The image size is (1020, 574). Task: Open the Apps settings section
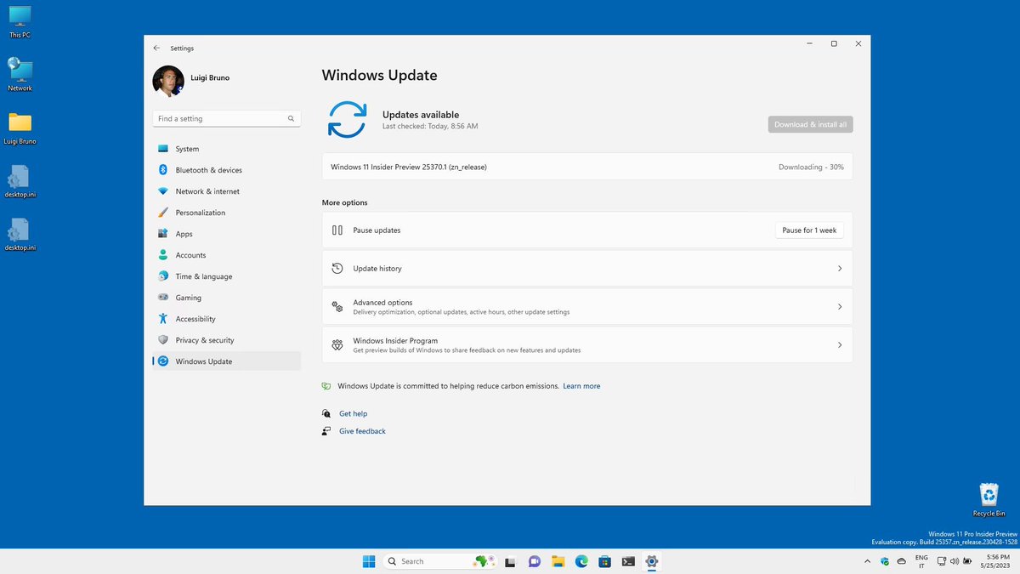[226, 234]
